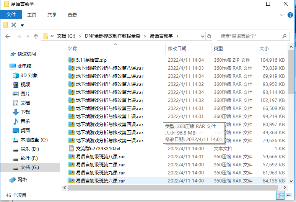296x202 pixels.
Task: Go forward with the forward arrow
Action: tap(19, 36)
